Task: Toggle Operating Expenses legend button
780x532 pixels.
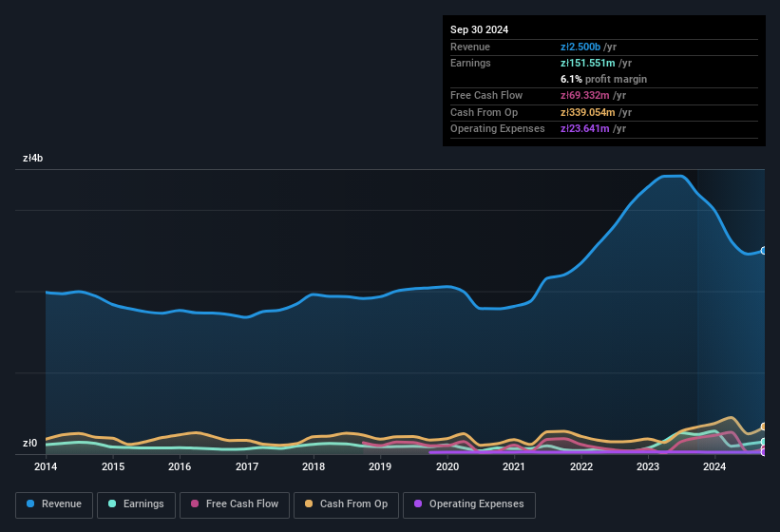Action: click(x=468, y=504)
